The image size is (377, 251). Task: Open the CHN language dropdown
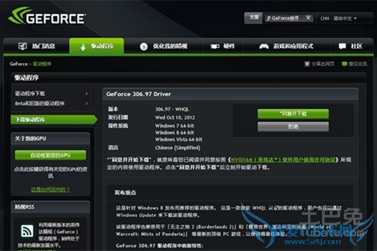pos(339,19)
